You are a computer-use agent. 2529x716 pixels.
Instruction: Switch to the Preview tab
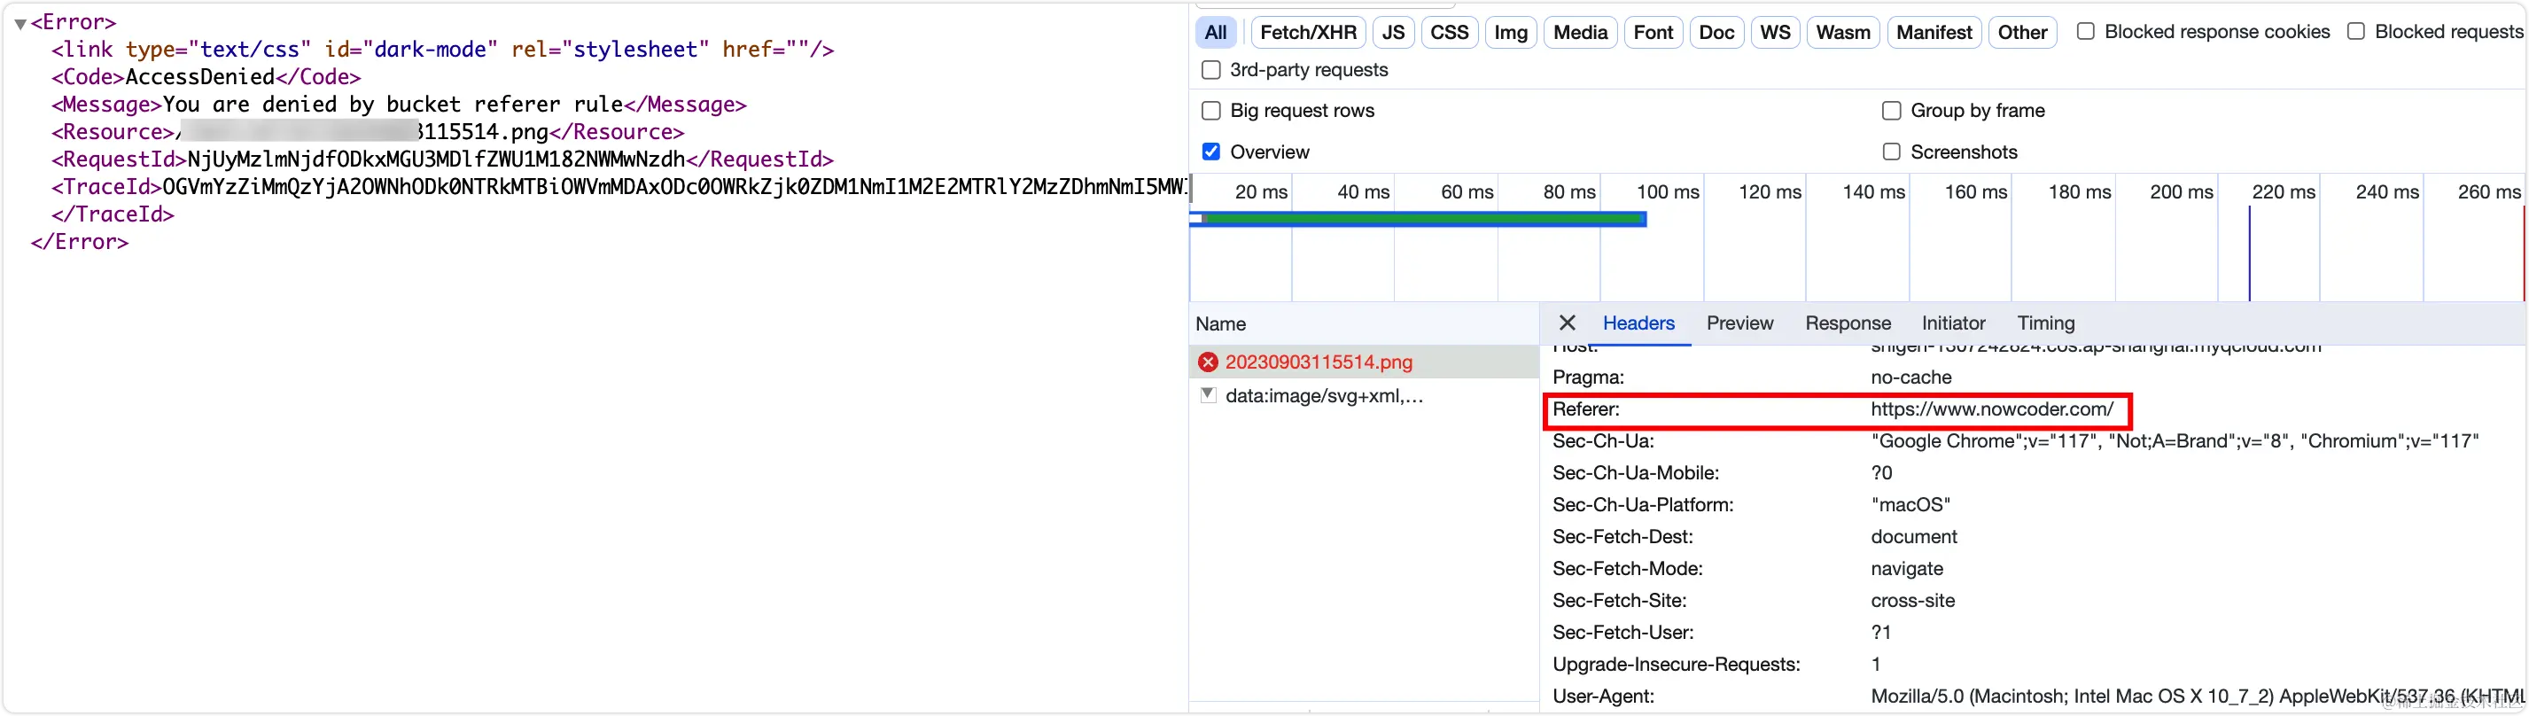point(1739,323)
